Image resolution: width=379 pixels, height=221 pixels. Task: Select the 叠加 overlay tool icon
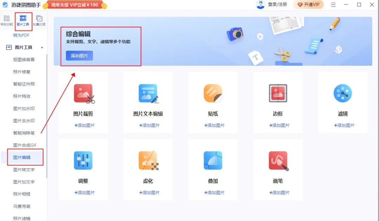click(213, 159)
